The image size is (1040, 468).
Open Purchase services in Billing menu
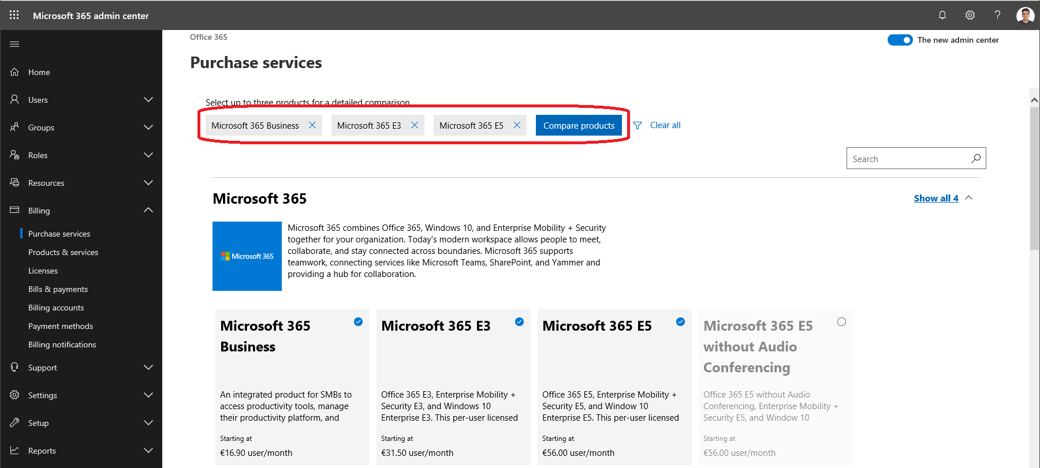[x=59, y=234]
